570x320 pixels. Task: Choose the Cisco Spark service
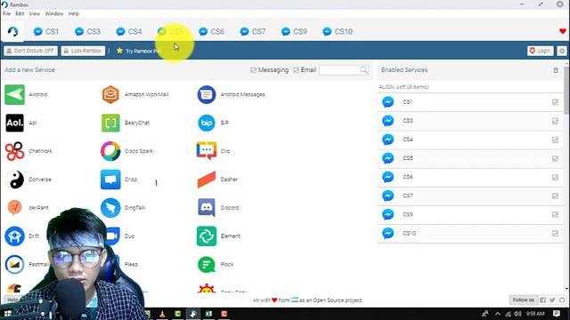(x=110, y=151)
